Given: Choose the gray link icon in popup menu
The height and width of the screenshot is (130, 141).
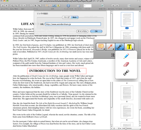Looking at the screenshot, I should click(126, 72).
